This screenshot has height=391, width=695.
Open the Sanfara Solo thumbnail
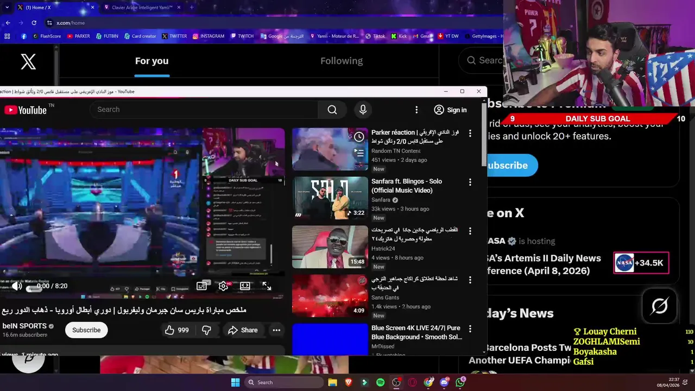click(330, 198)
